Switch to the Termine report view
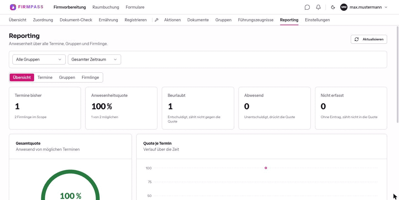The width and height of the screenshot is (399, 200). 45,77
